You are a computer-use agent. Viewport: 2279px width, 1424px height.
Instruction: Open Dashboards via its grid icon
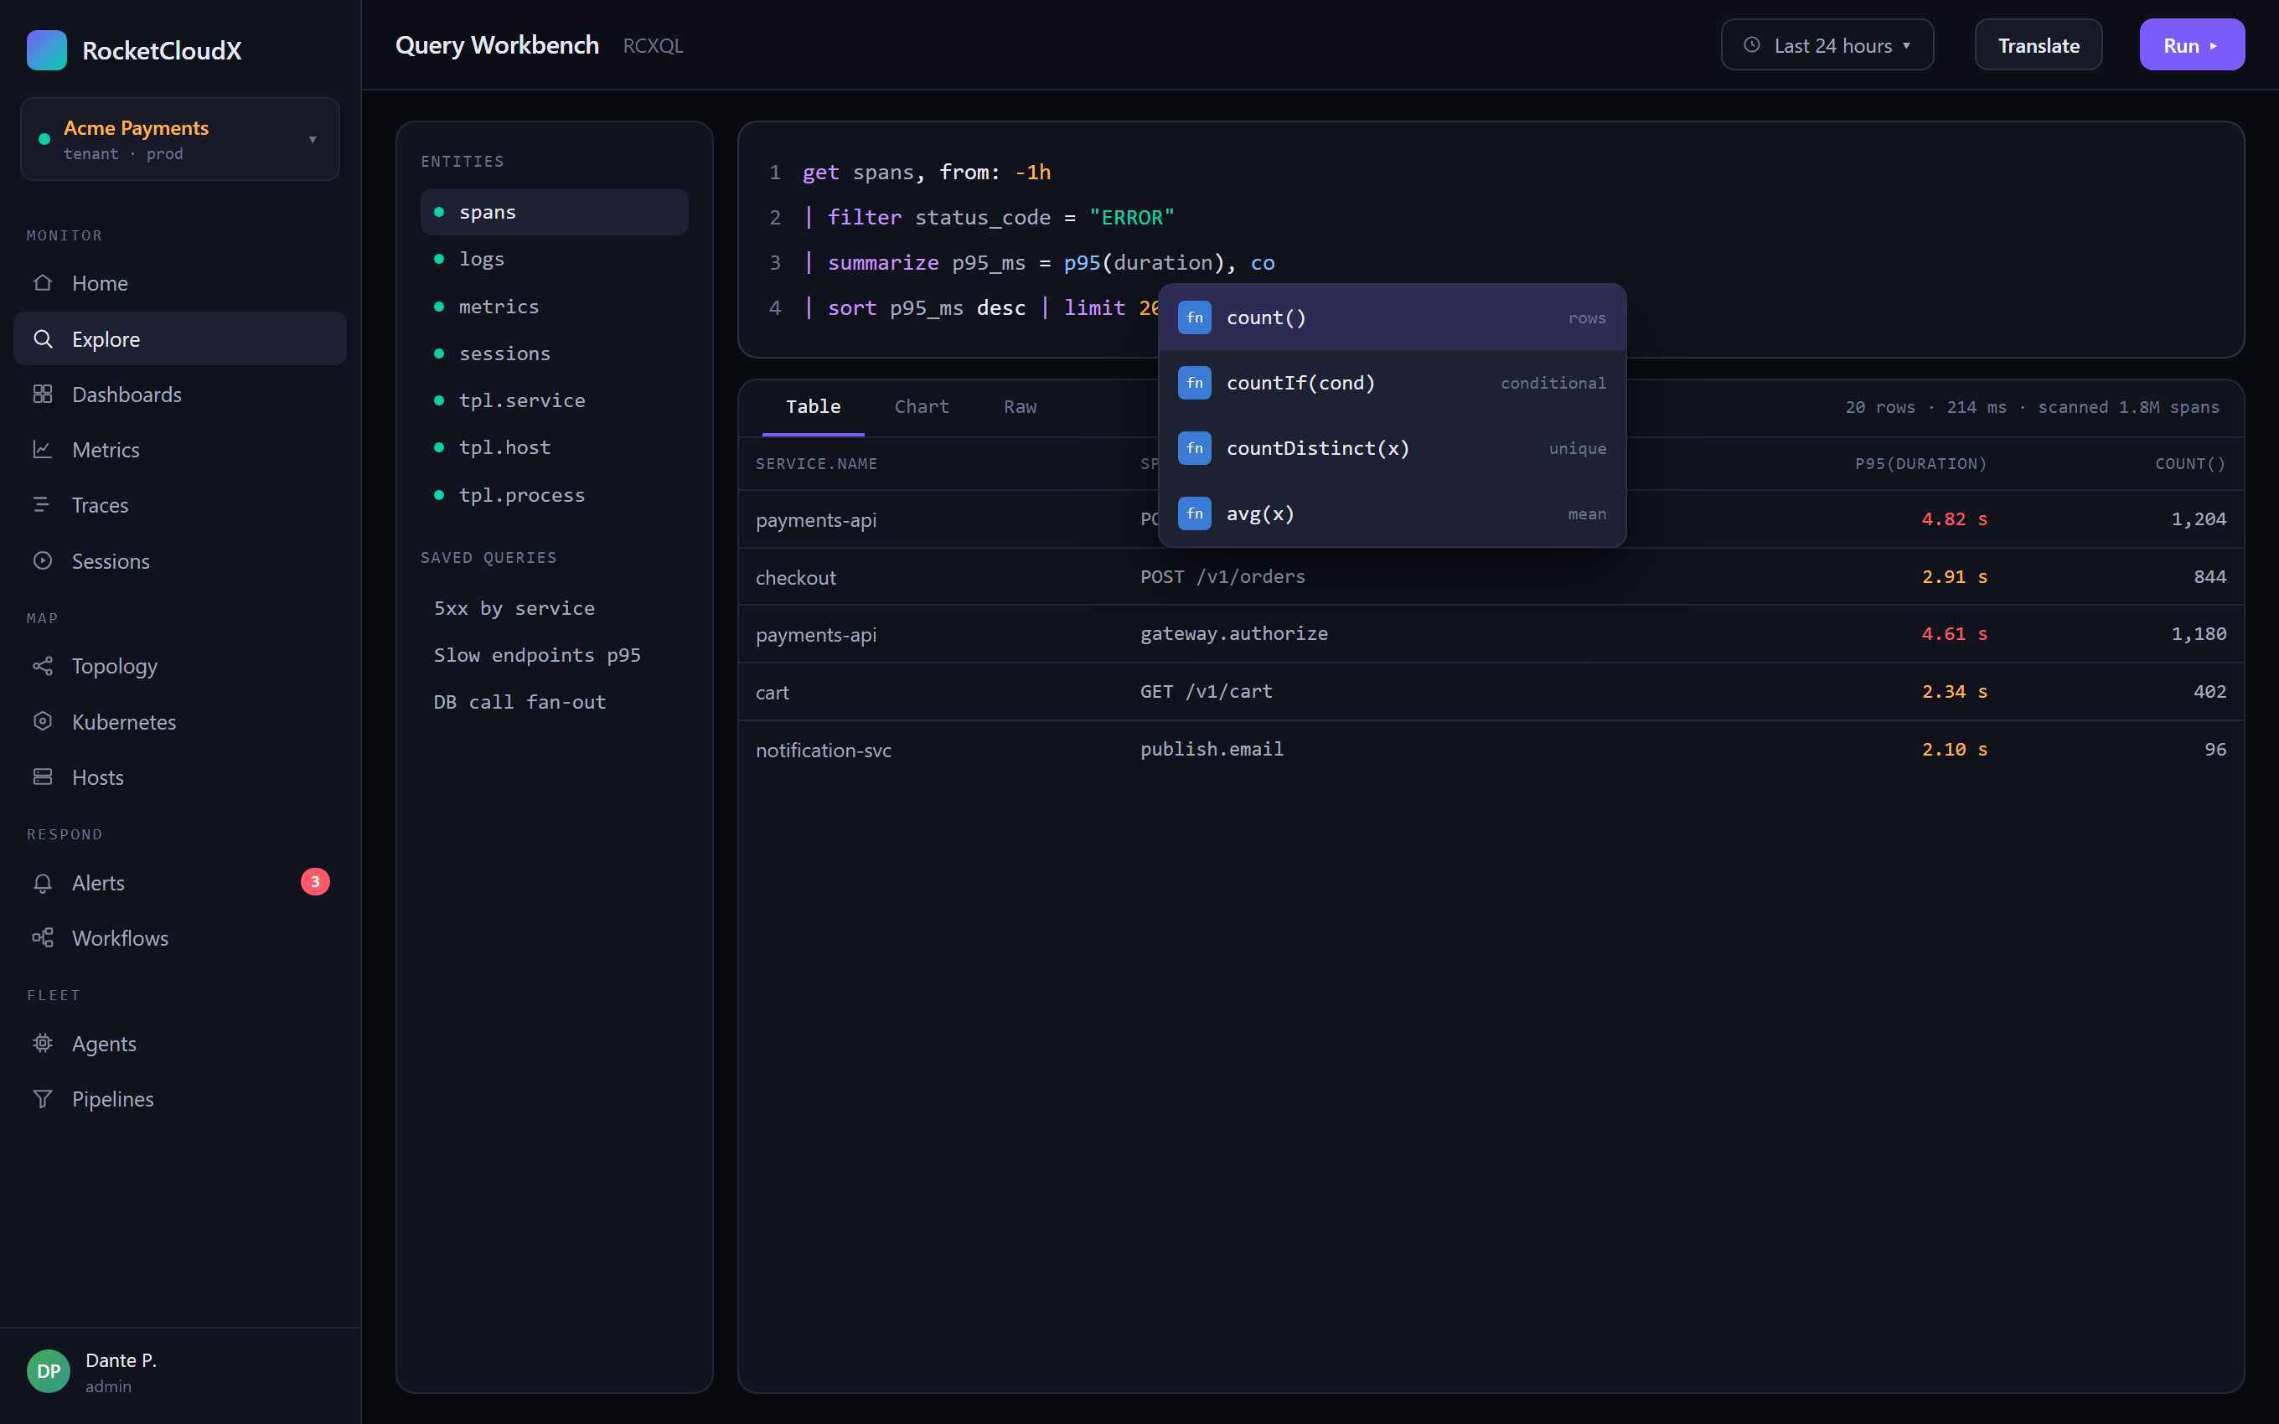[x=43, y=394]
